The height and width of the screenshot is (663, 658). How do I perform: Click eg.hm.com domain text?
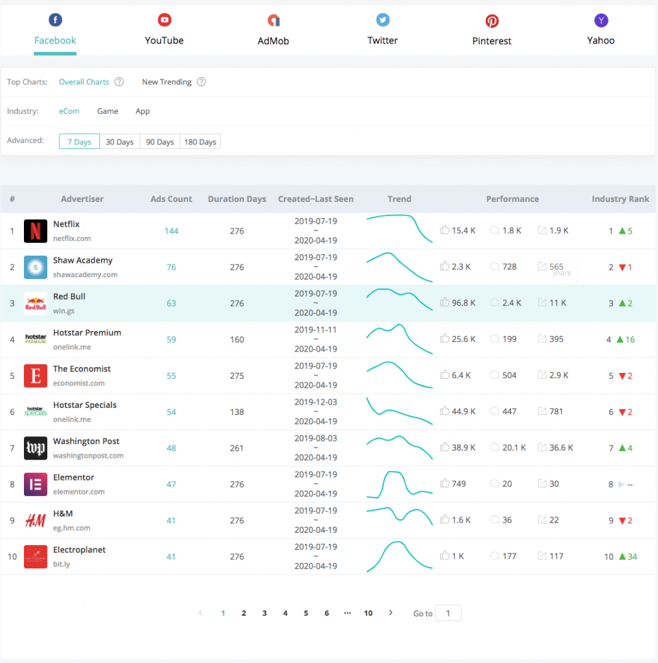(71, 528)
